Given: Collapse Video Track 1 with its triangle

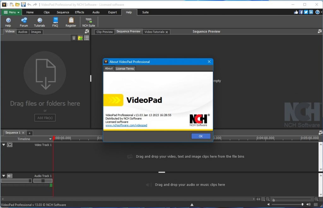Looking at the screenshot, I should pyautogui.click(x=3, y=145).
